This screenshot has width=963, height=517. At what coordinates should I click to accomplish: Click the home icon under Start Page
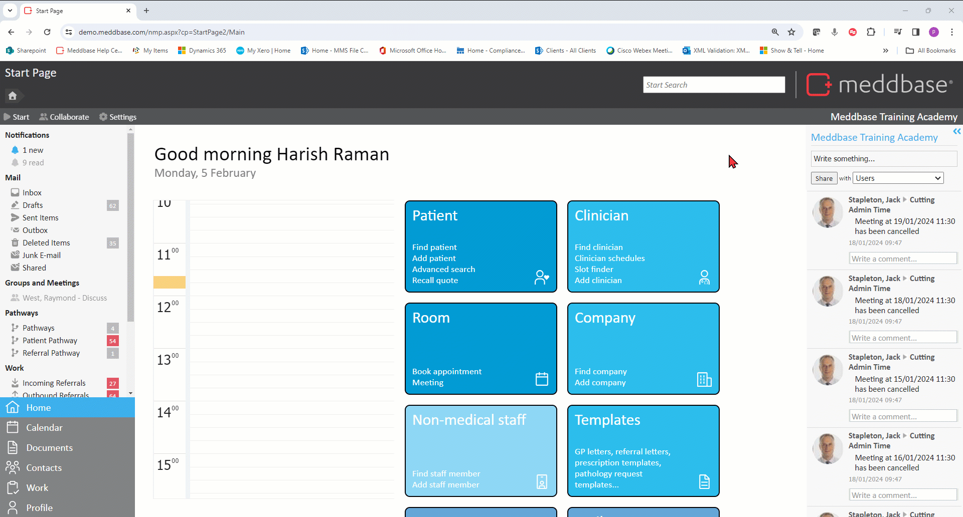13,95
